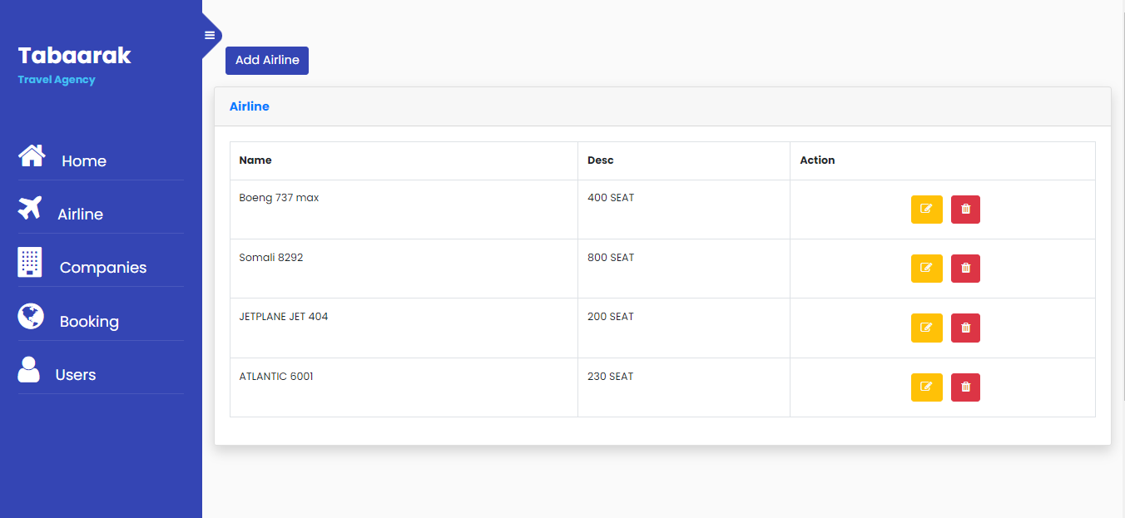
Task: Select the Booking menu entry
Action: (88, 320)
